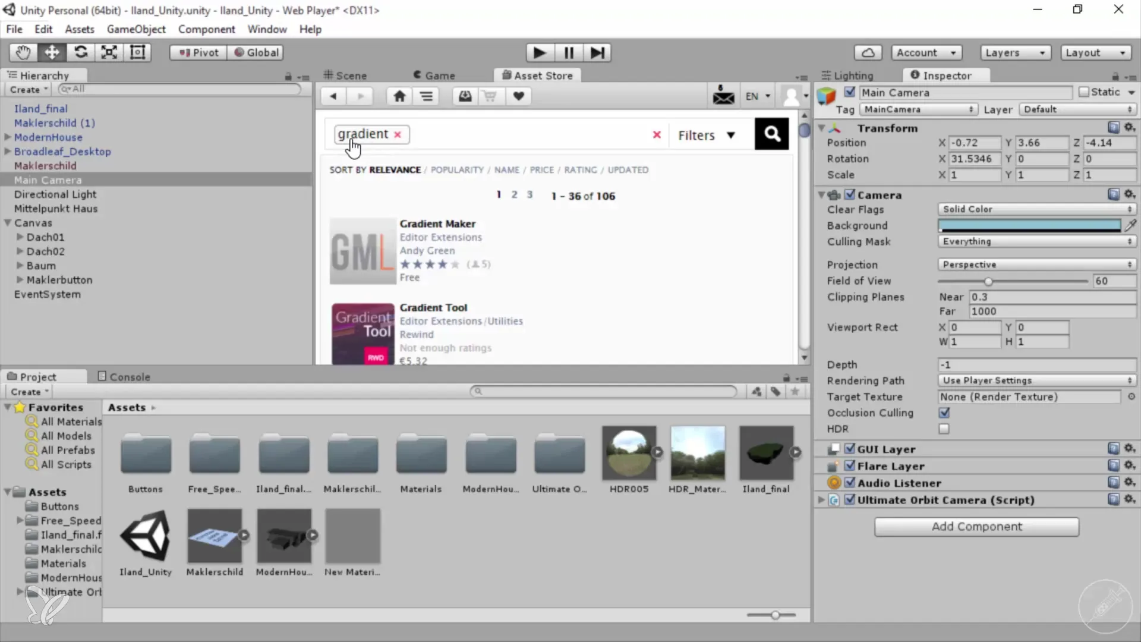
Task: Open the Layout dropdown
Action: (1096, 52)
